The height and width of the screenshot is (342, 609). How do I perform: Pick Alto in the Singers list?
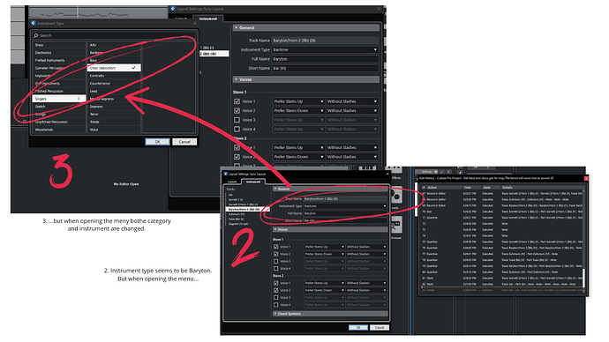tap(114, 45)
